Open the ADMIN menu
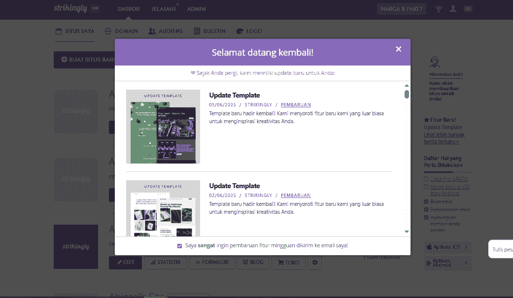Viewport: 513px width, 298px height. tap(196, 9)
